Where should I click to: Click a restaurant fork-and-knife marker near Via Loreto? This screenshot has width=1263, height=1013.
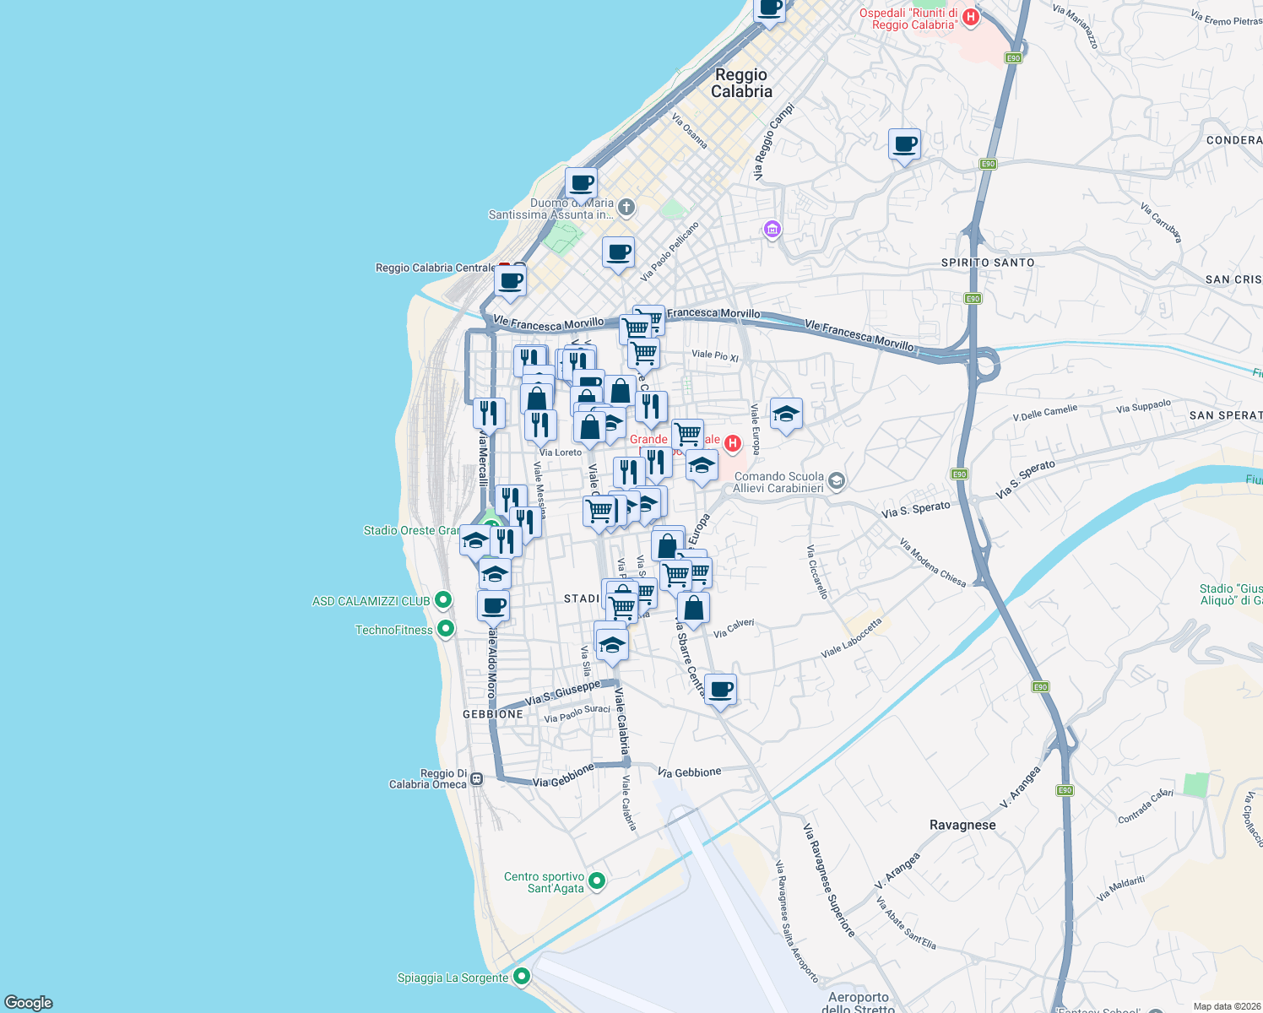click(x=539, y=425)
